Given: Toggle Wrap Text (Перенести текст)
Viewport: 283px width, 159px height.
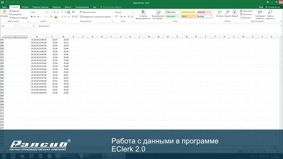Looking at the screenshot, I should [88, 12].
